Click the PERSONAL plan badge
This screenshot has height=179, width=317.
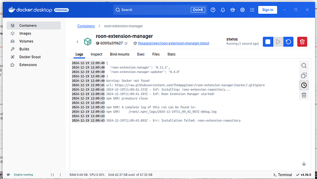pos(62,10)
